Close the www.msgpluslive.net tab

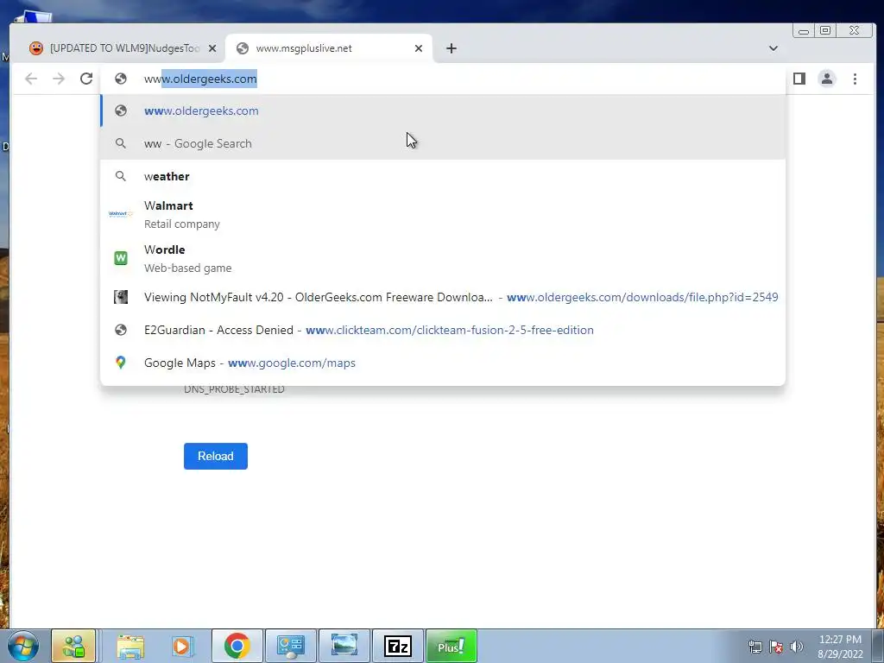pos(419,48)
